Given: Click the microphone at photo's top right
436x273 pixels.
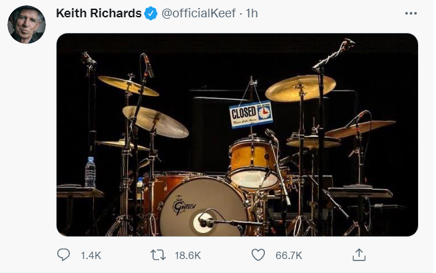Looking at the screenshot, I should [345, 45].
